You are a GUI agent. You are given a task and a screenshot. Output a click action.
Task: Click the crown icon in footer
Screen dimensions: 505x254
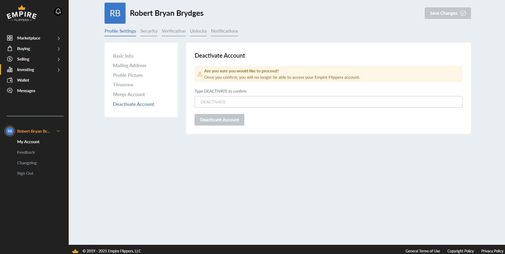click(75, 251)
